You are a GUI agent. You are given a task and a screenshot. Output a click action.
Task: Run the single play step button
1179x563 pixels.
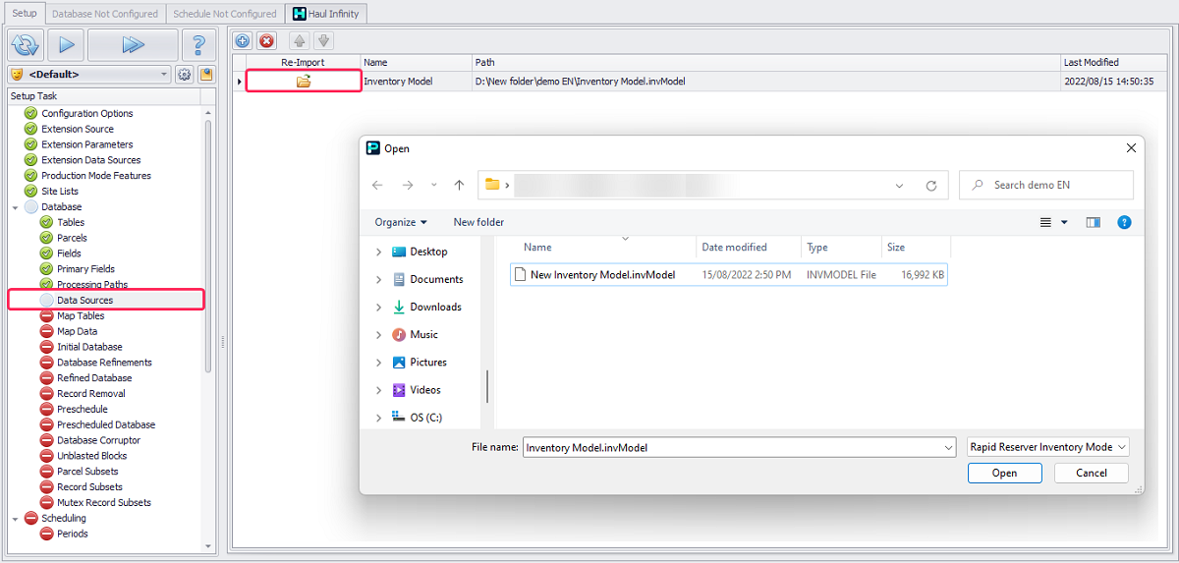[65, 44]
